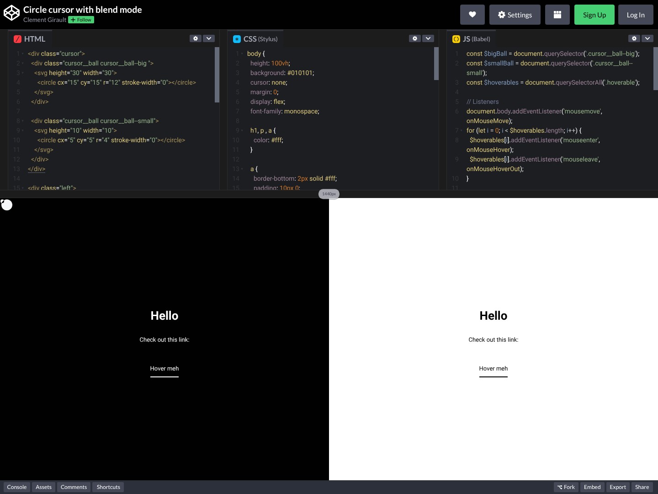Image resolution: width=658 pixels, height=494 pixels.
Task: Click the yellow JS panel icon
Action: (x=456, y=39)
